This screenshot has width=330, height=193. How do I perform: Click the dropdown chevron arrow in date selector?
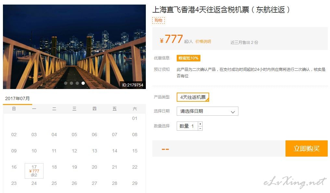(x=233, y=112)
